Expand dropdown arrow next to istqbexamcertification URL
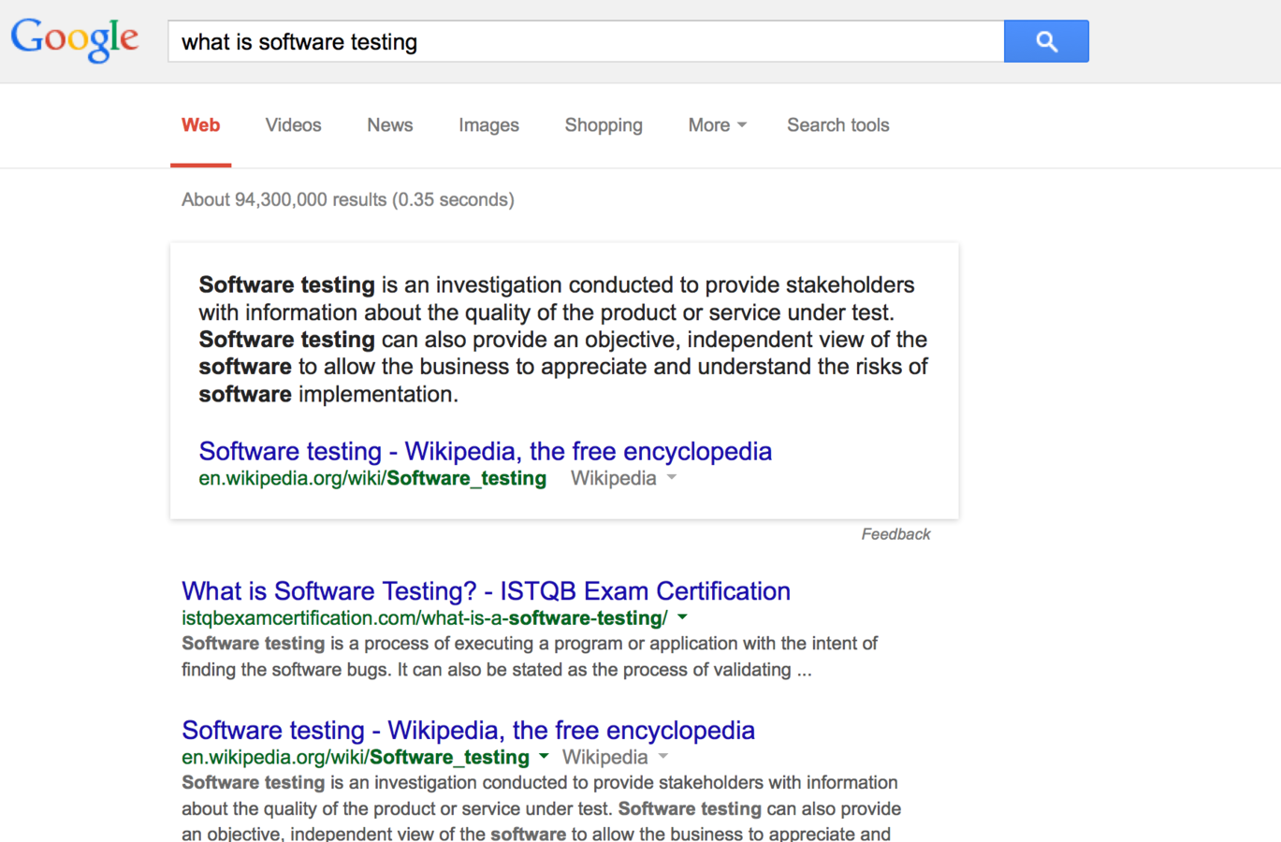The height and width of the screenshot is (842, 1281). [x=682, y=617]
